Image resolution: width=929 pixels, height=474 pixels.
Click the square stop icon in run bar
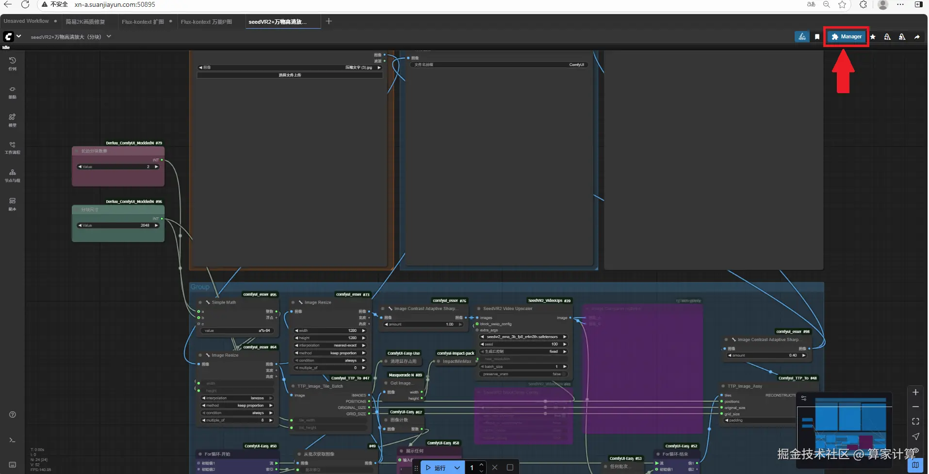(510, 468)
